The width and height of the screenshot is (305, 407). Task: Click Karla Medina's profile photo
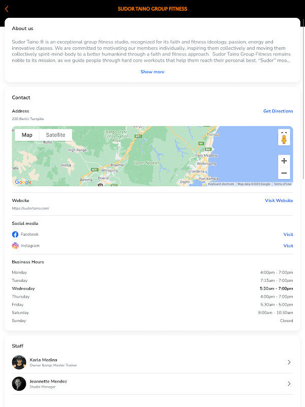(x=19, y=362)
